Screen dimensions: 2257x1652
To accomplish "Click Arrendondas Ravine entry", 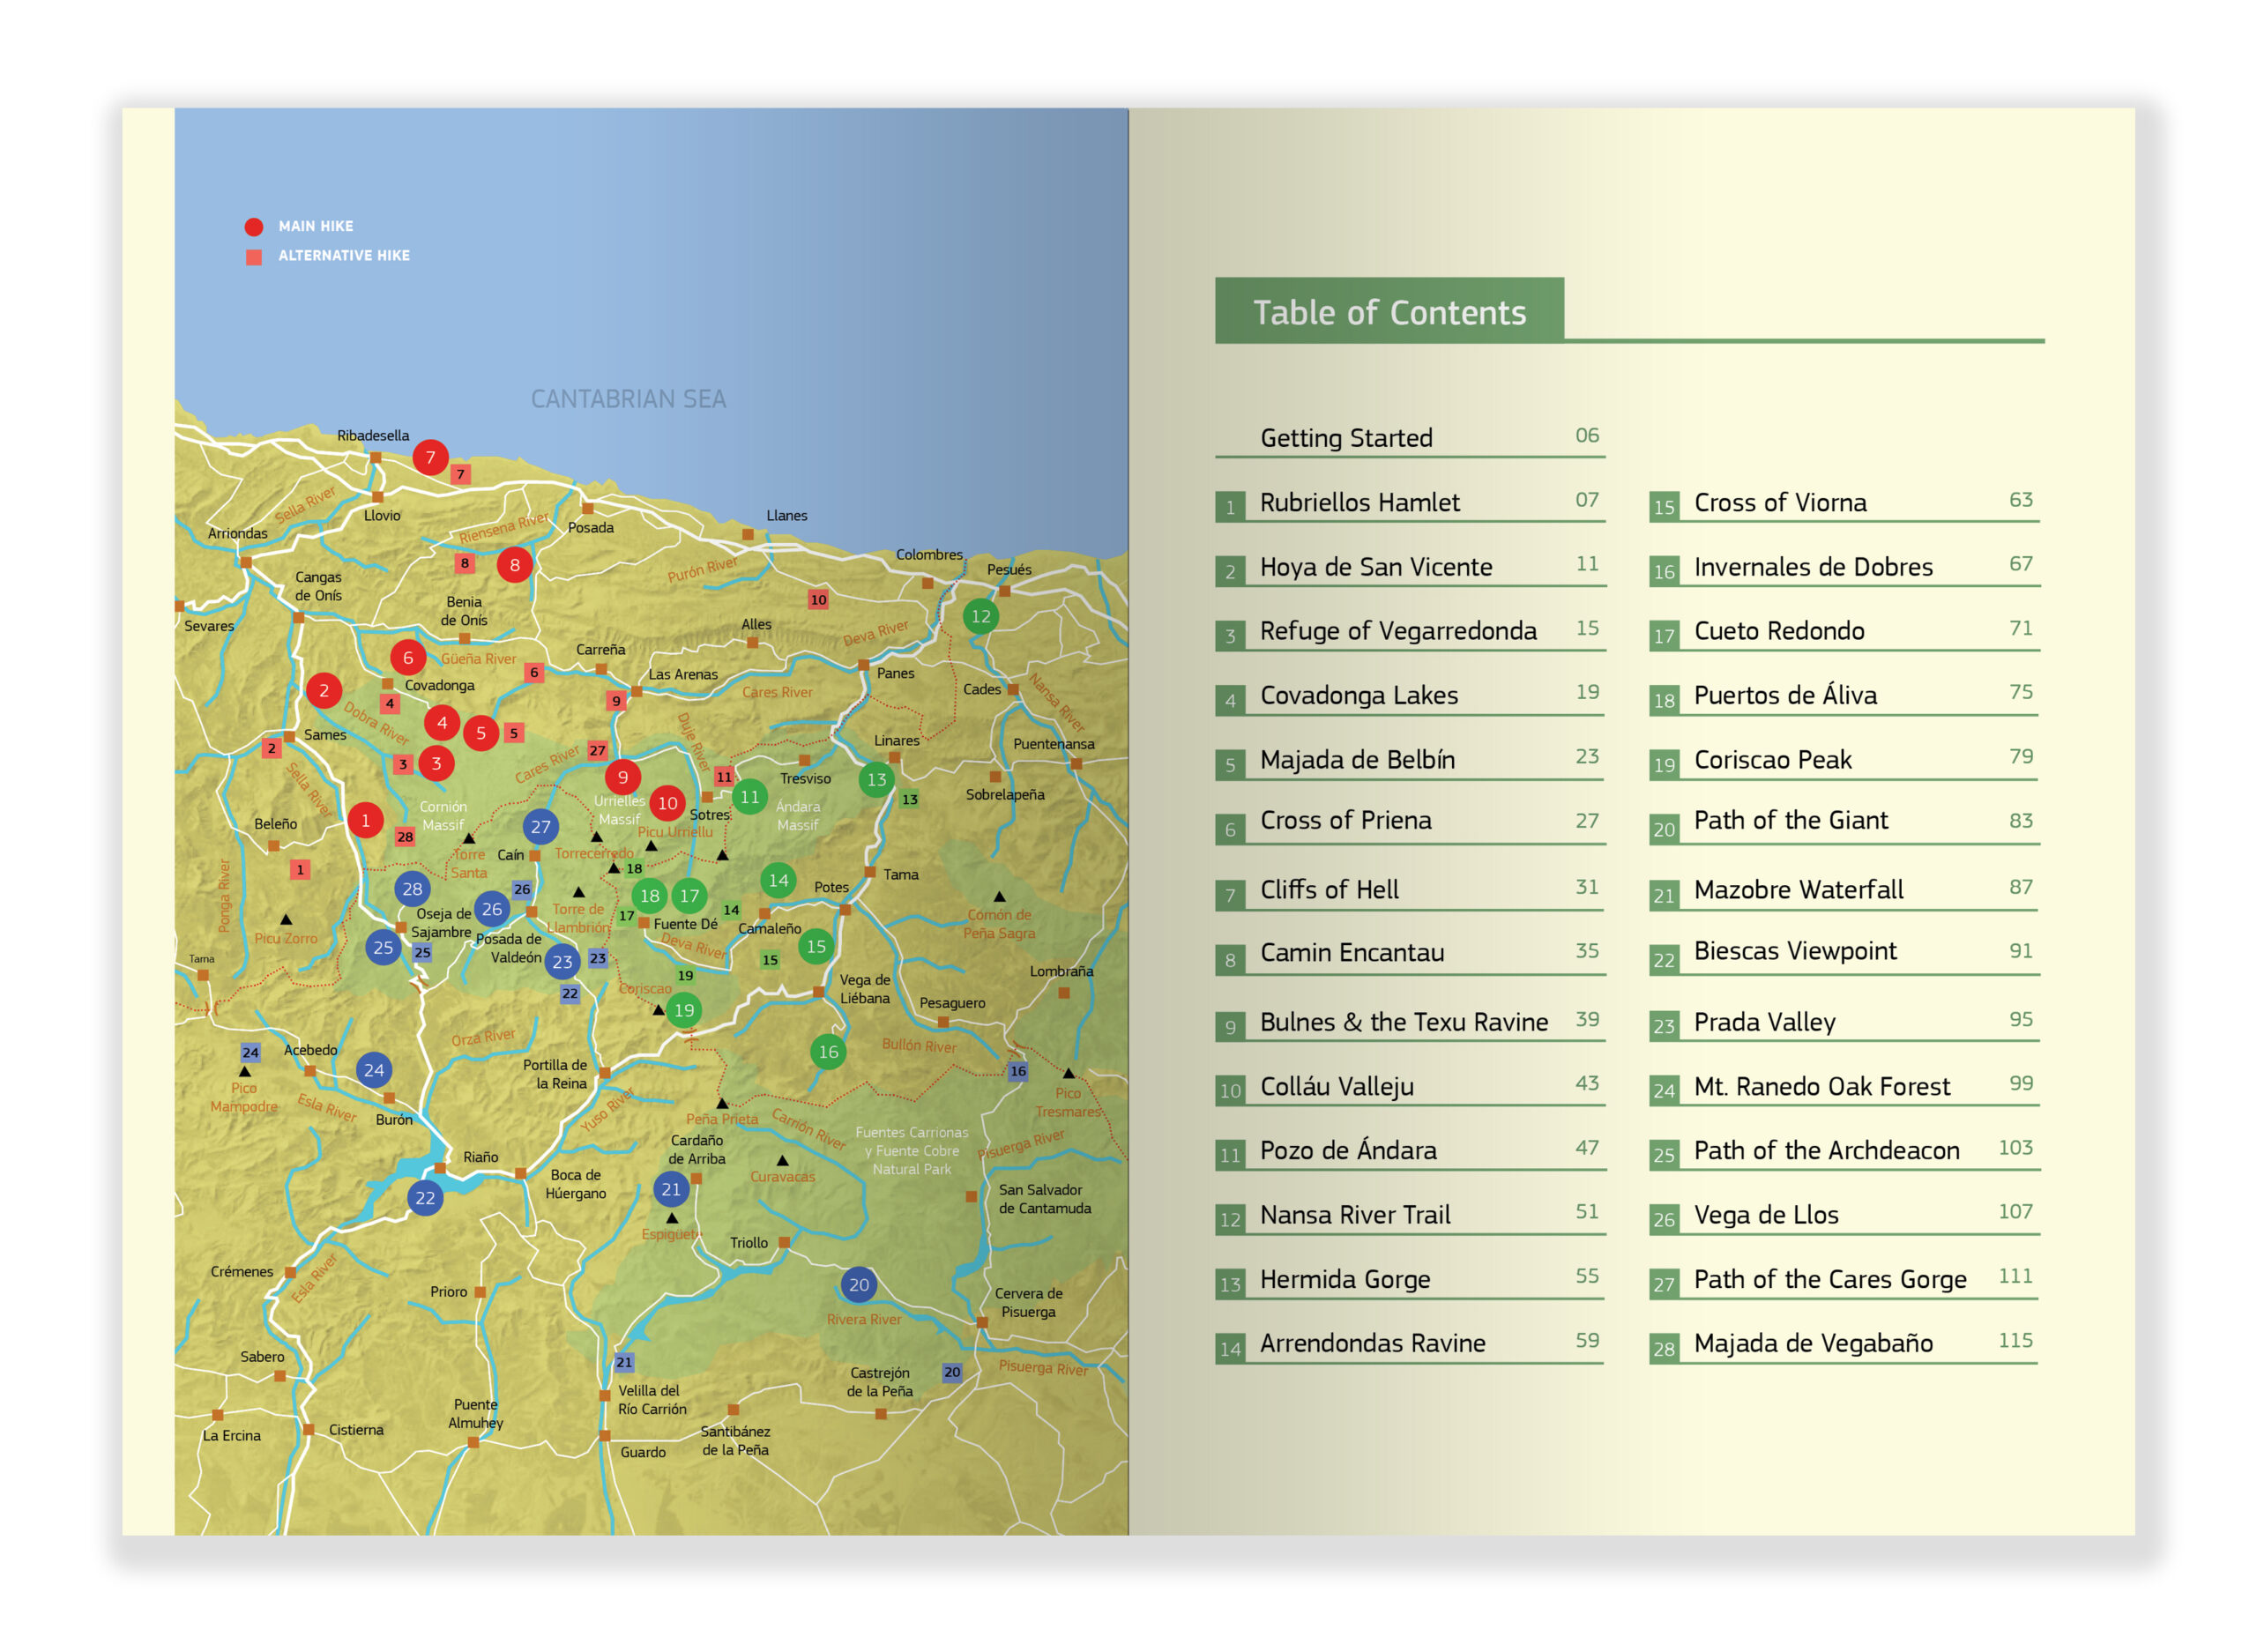I will click(1411, 1344).
